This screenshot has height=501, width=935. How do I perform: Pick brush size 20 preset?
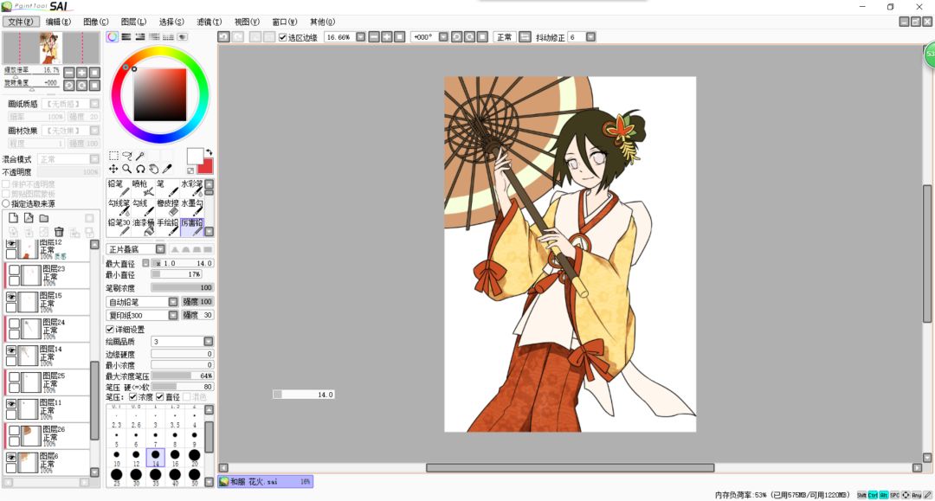(195, 457)
